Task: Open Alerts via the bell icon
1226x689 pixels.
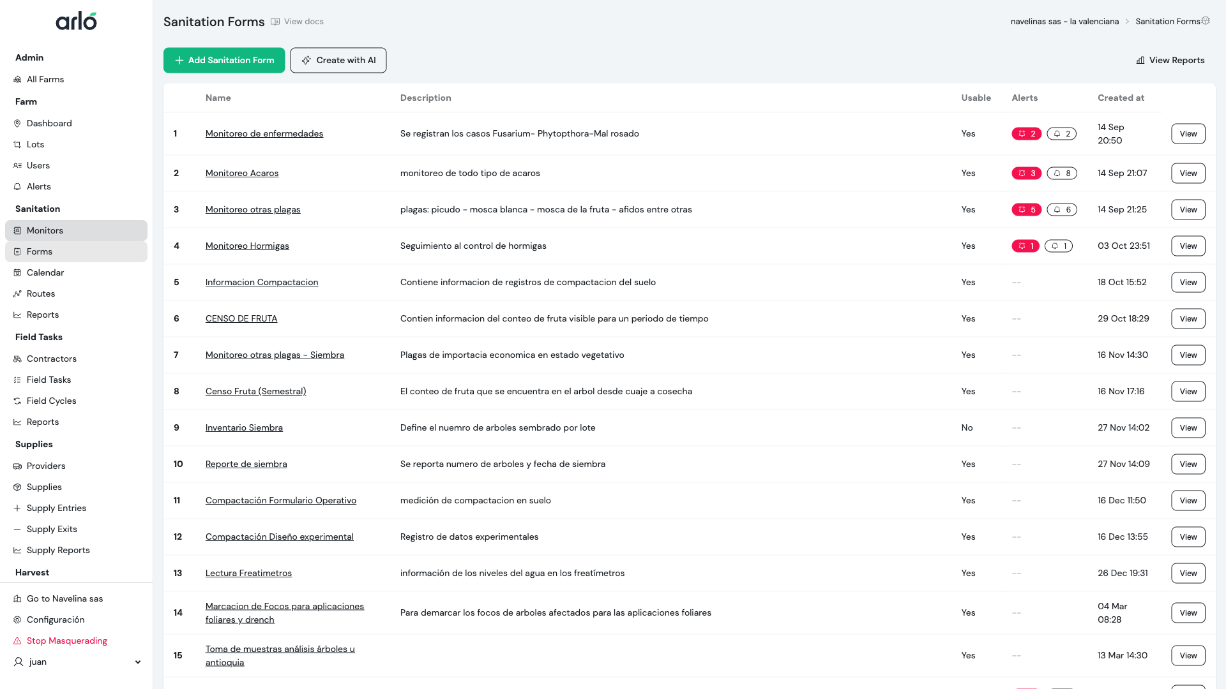Action: [17, 186]
